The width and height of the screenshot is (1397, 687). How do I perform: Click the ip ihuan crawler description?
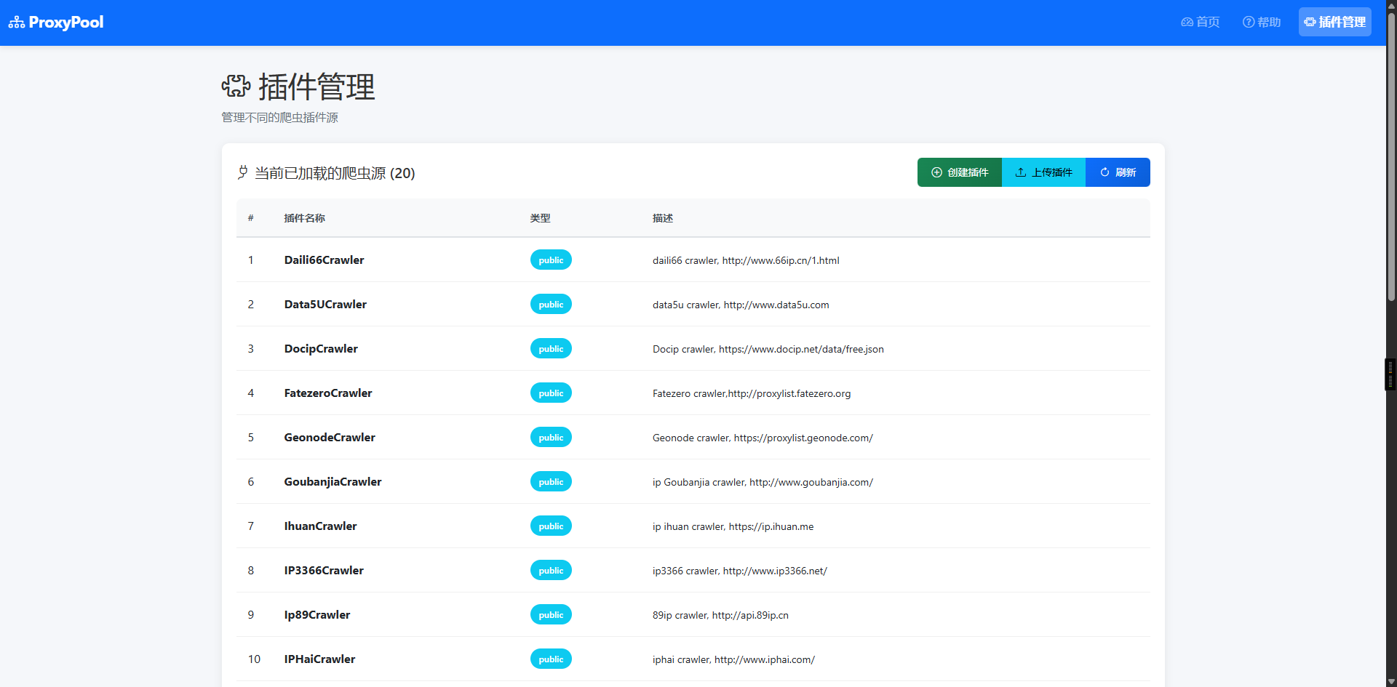[733, 526]
